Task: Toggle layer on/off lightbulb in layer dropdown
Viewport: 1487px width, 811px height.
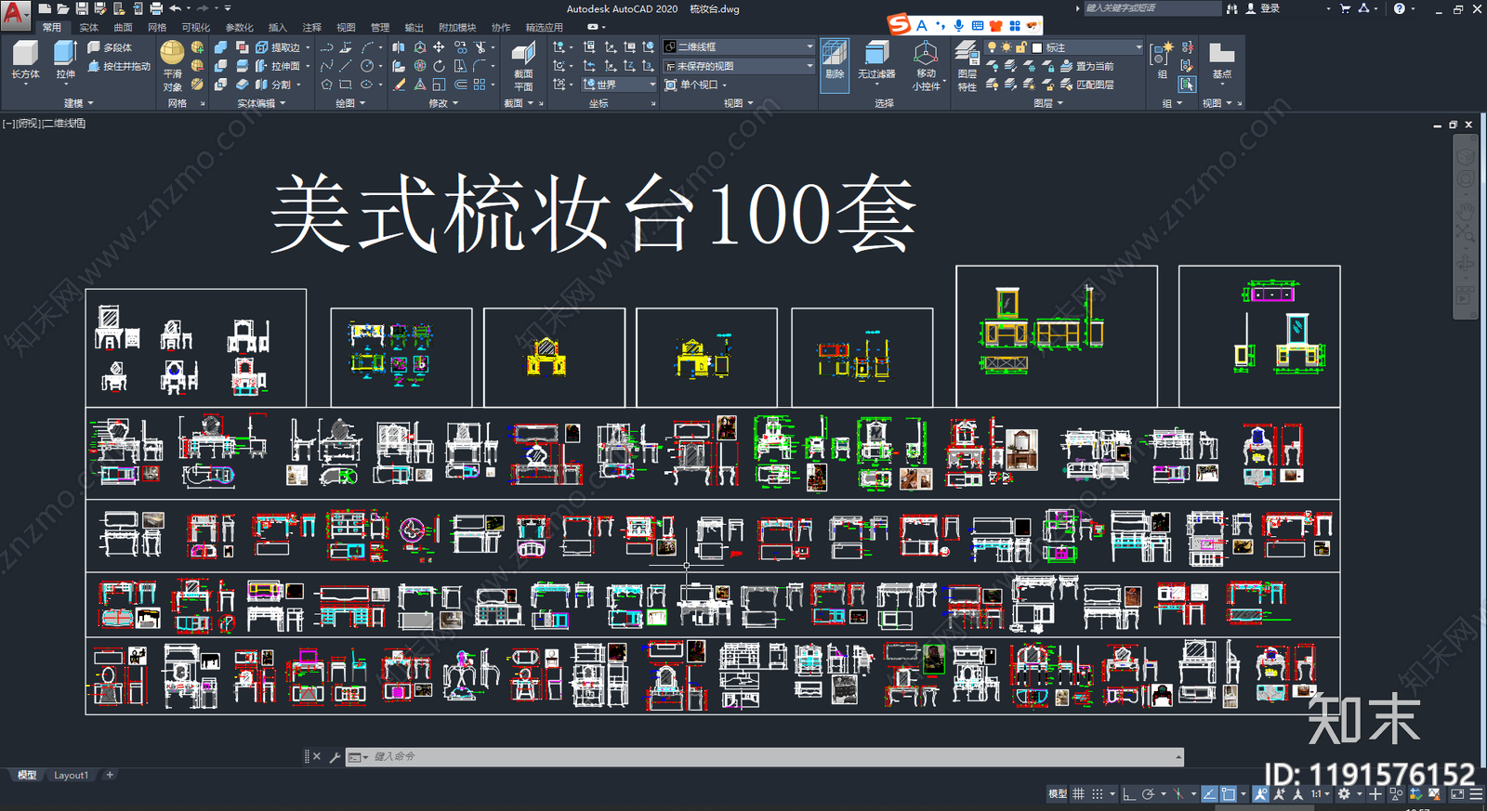Action: tap(992, 47)
